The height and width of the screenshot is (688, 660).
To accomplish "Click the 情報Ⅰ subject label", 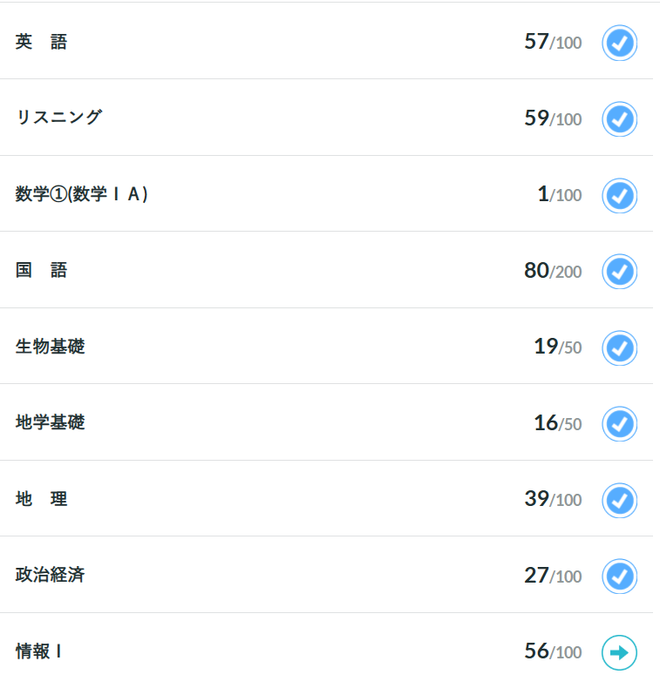I will tap(39, 651).
